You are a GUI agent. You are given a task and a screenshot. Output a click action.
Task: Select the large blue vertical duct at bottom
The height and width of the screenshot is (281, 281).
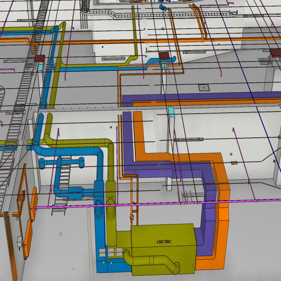tap(100, 233)
